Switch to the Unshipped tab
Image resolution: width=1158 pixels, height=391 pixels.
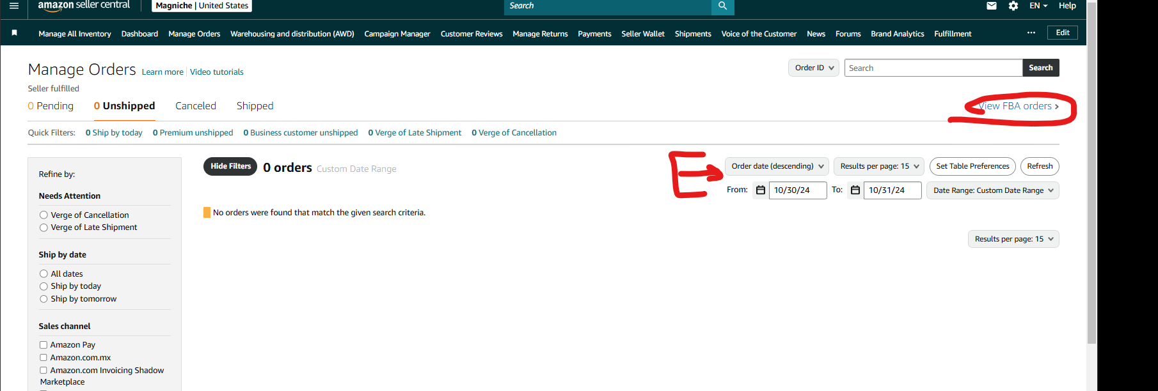click(124, 106)
